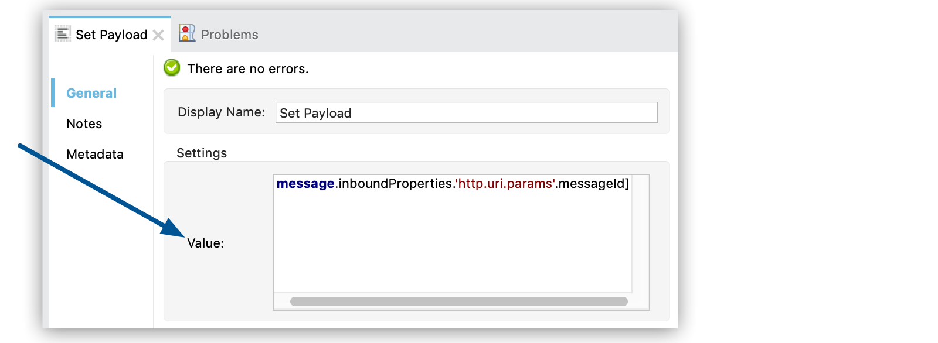Click the green no-errors checkmark icon
The height and width of the screenshot is (343, 938).
(172, 68)
